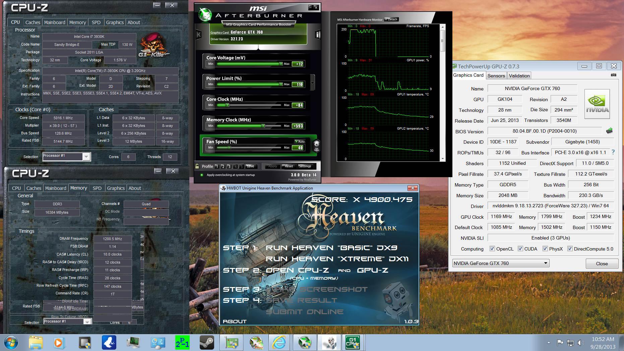Expand Afterburner Power Limit side arrow
The width and height of the screenshot is (624, 351).
[x=313, y=82]
